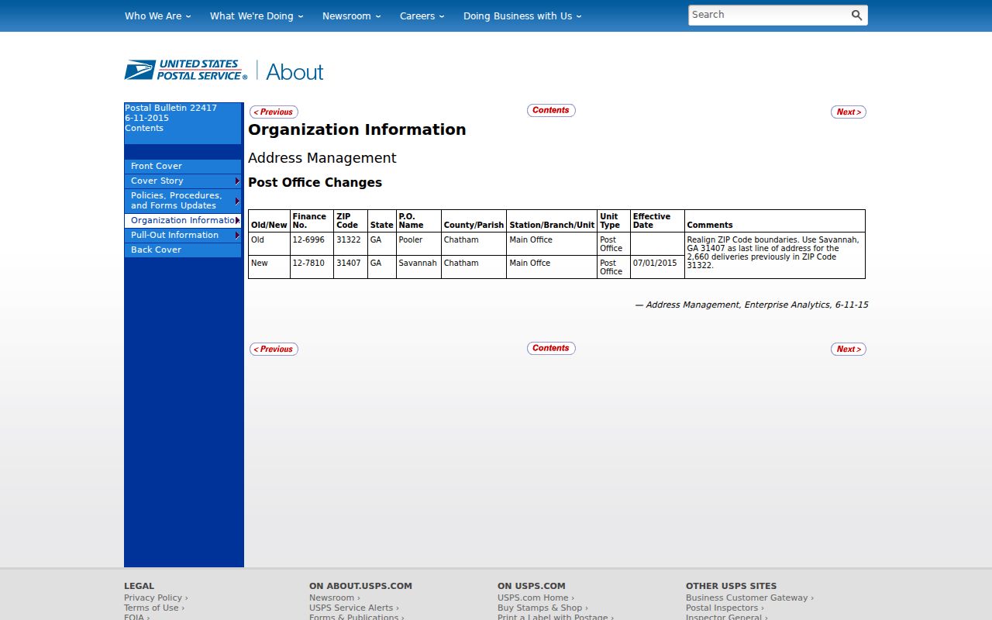992x620 pixels.
Task: Open the Who We Are dropdown menu
Action: [x=158, y=15]
